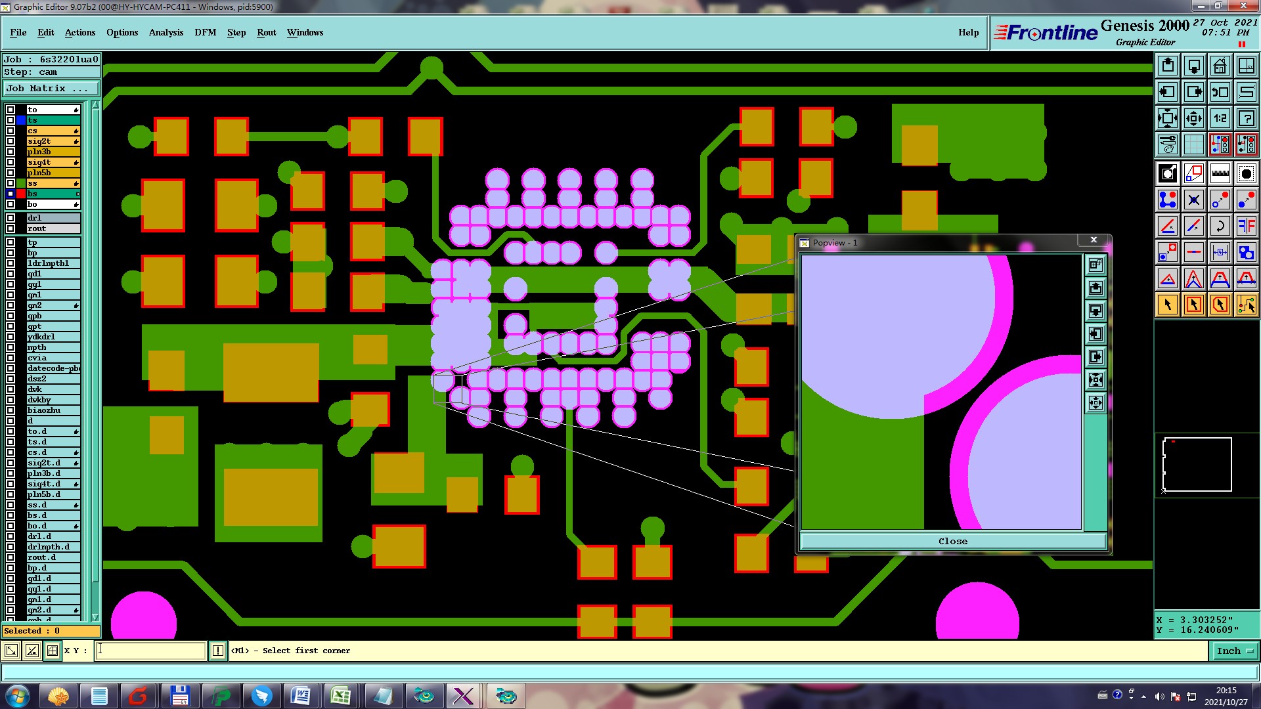Click the layer list scroll up arrow
This screenshot has height=709, width=1261.
click(x=95, y=105)
